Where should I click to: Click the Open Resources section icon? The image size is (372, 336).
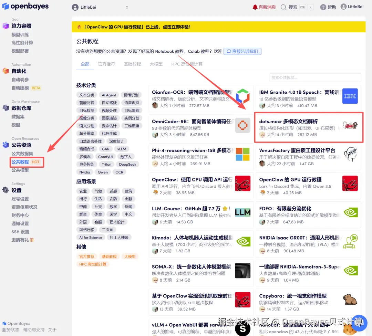(x=6, y=145)
